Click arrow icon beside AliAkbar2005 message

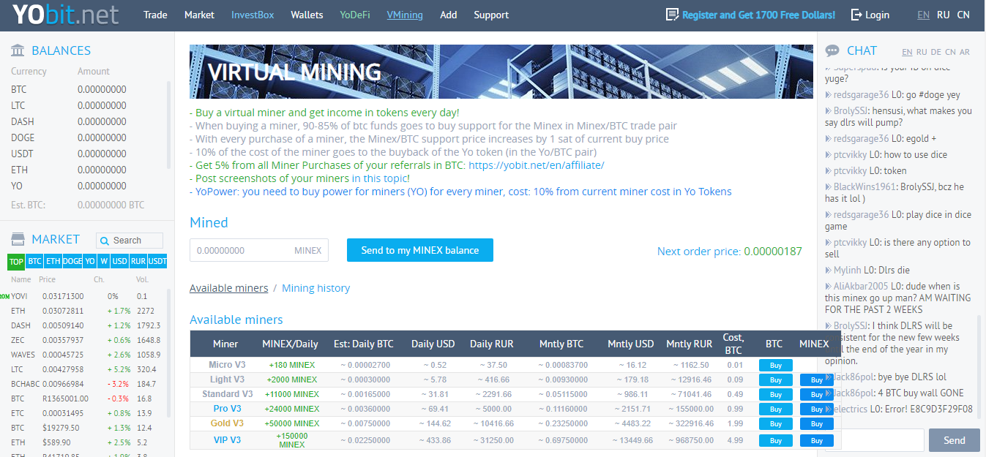coord(829,287)
